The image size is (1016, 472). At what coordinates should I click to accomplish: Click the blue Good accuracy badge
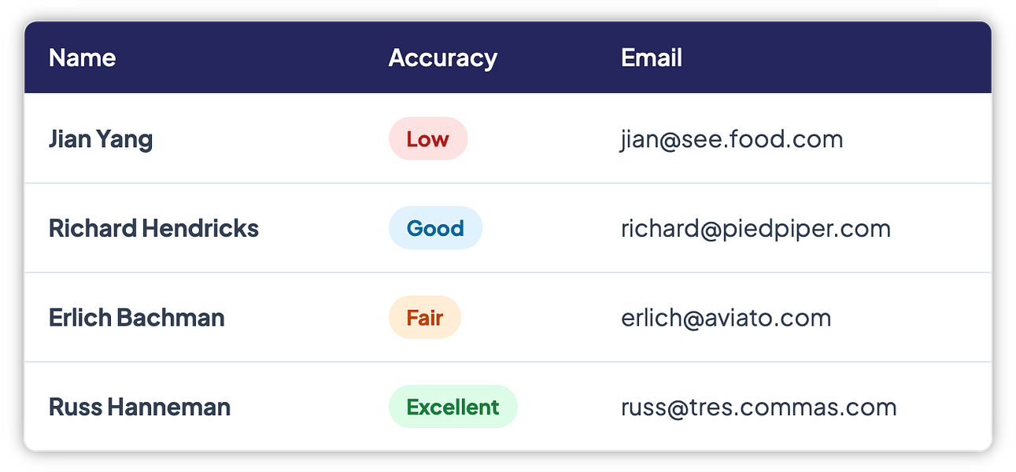click(x=435, y=228)
